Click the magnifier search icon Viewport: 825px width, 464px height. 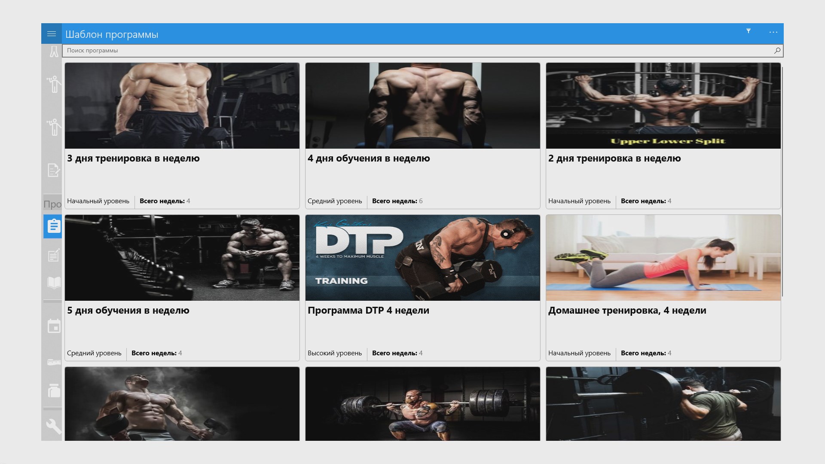tap(777, 51)
